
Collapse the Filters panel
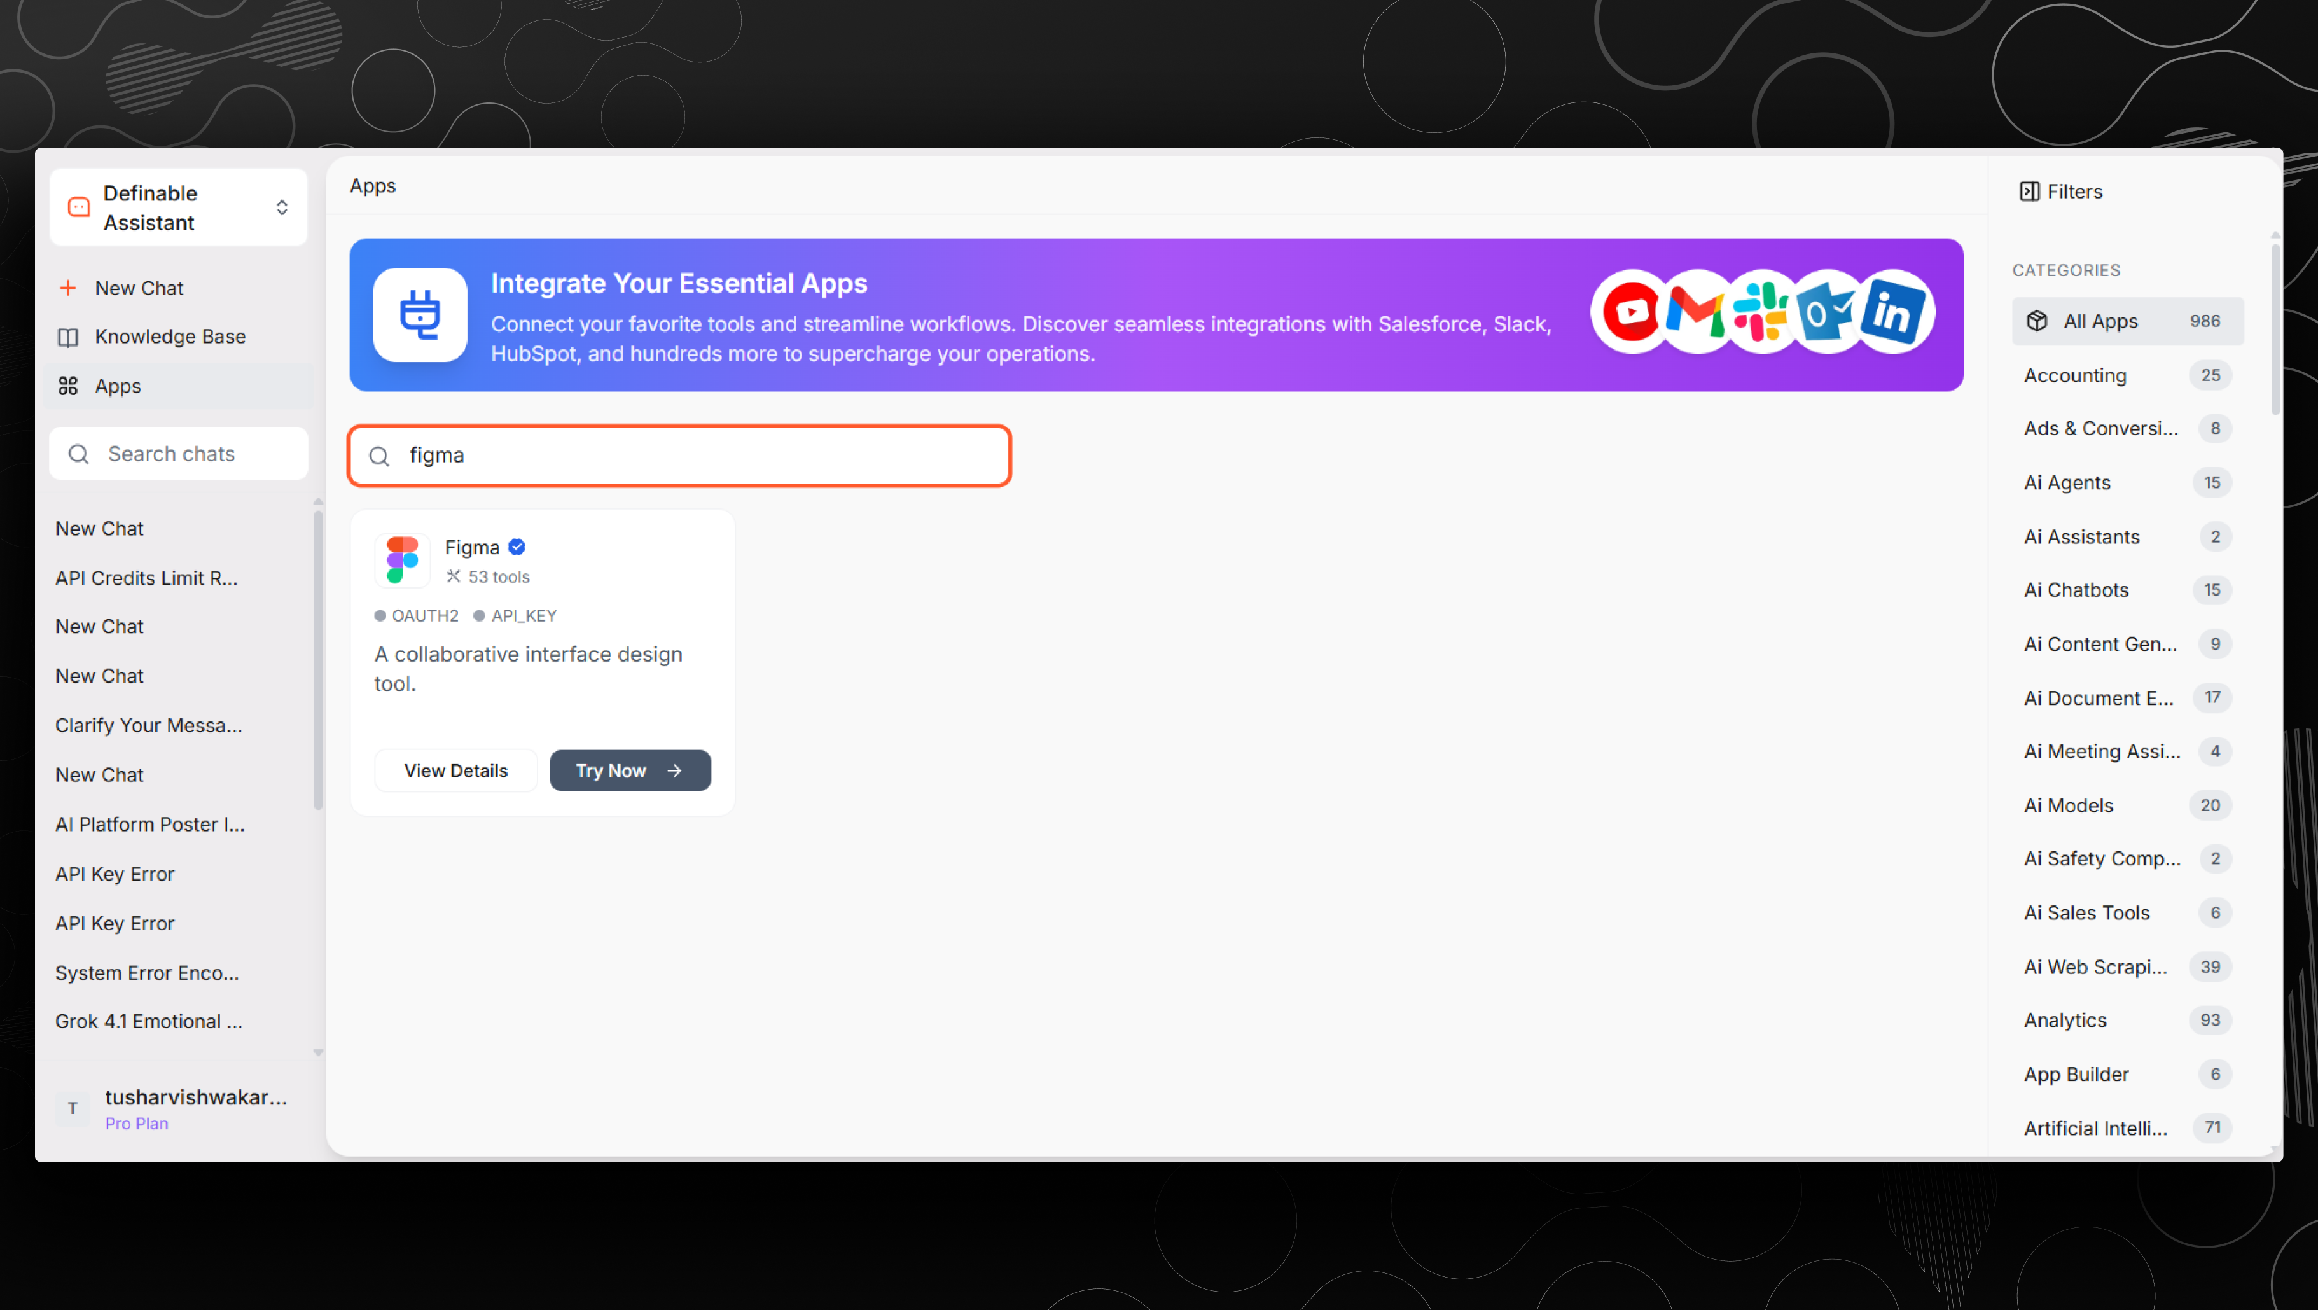click(x=2062, y=192)
